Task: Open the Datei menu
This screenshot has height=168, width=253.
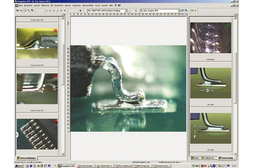Action: click(x=20, y=5)
